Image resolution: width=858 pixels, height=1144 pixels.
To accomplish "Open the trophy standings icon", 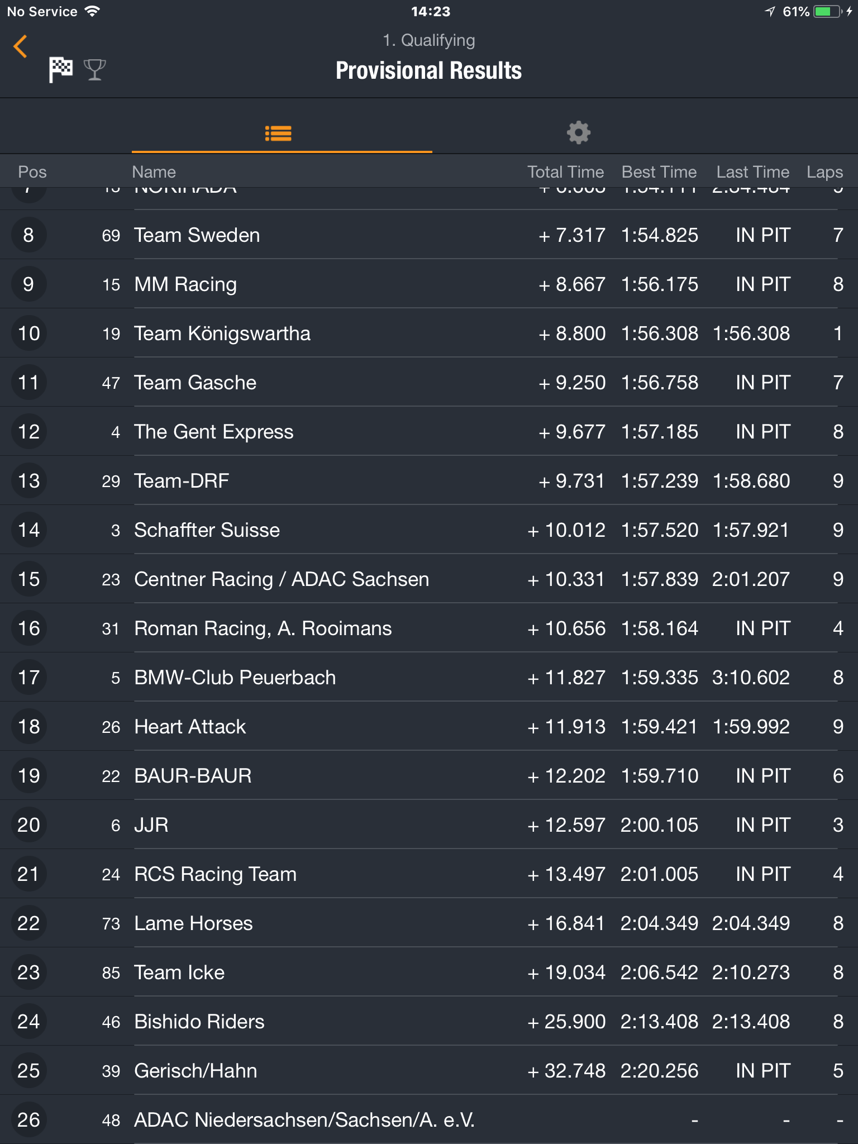I will [94, 70].
